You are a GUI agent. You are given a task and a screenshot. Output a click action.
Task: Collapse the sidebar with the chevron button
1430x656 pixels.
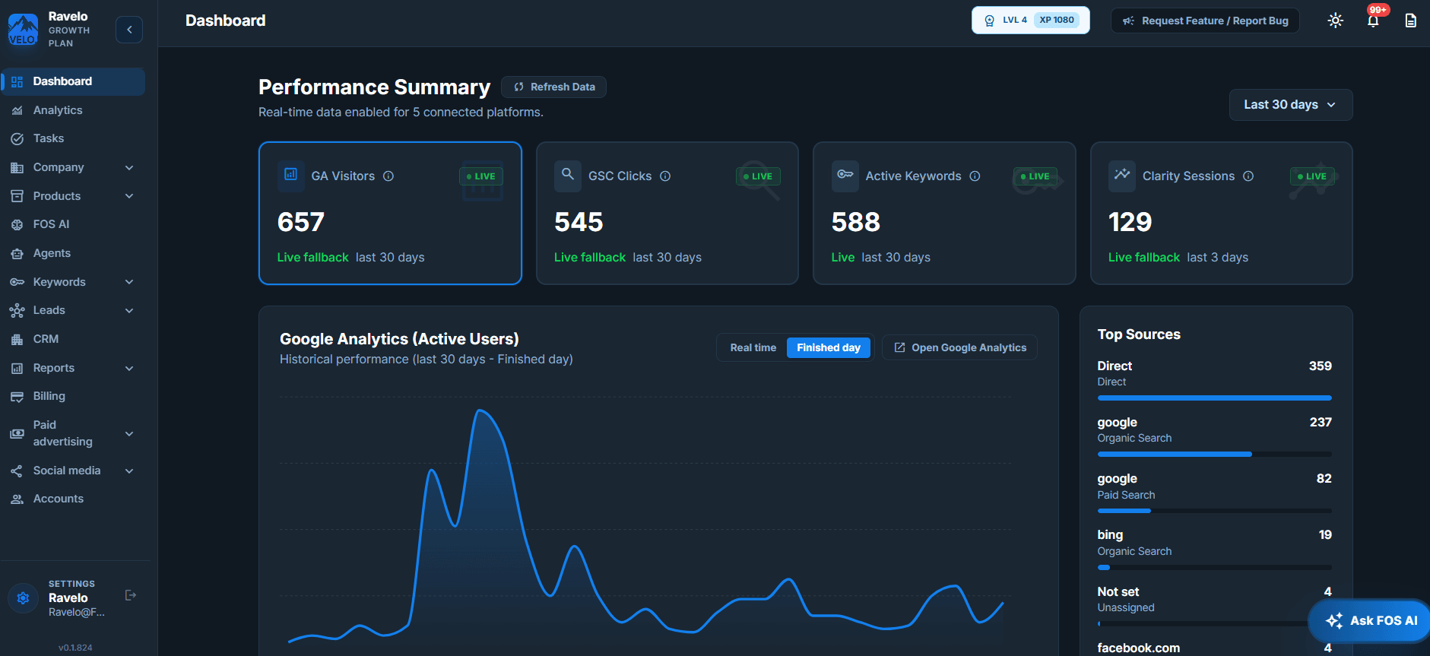coord(129,30)
